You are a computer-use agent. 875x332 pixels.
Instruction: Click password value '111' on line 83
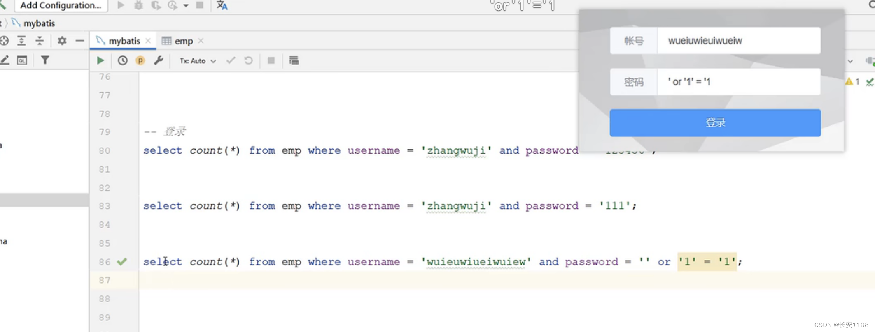tap(614, 206)
